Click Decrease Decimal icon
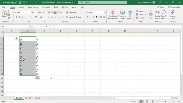Screen dimensions: 183x103 click(x=104, y=17)
